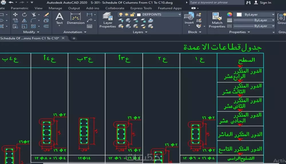Screen dimensions: 286x164
Task: Select the Scale tool
Action: click(24, 26)
